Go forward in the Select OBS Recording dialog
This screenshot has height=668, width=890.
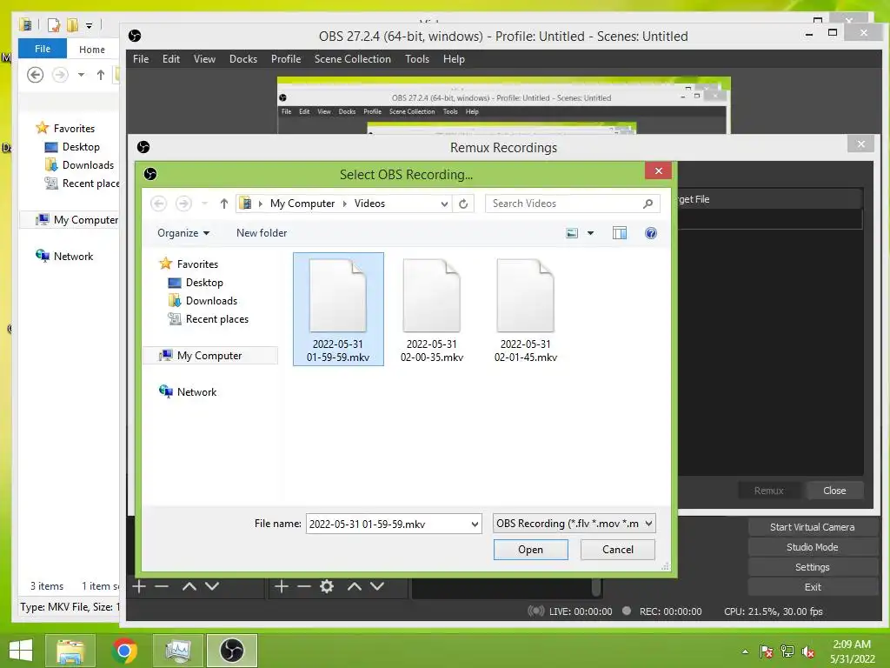[x=183, y=204]
